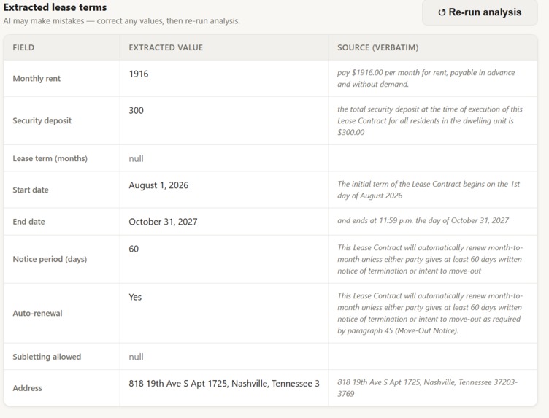Image resolution: width=549 pixels, height=418 pixels.
Task: Click the SOURCE (VERBATIM) column header
Action: coord(377,47)
